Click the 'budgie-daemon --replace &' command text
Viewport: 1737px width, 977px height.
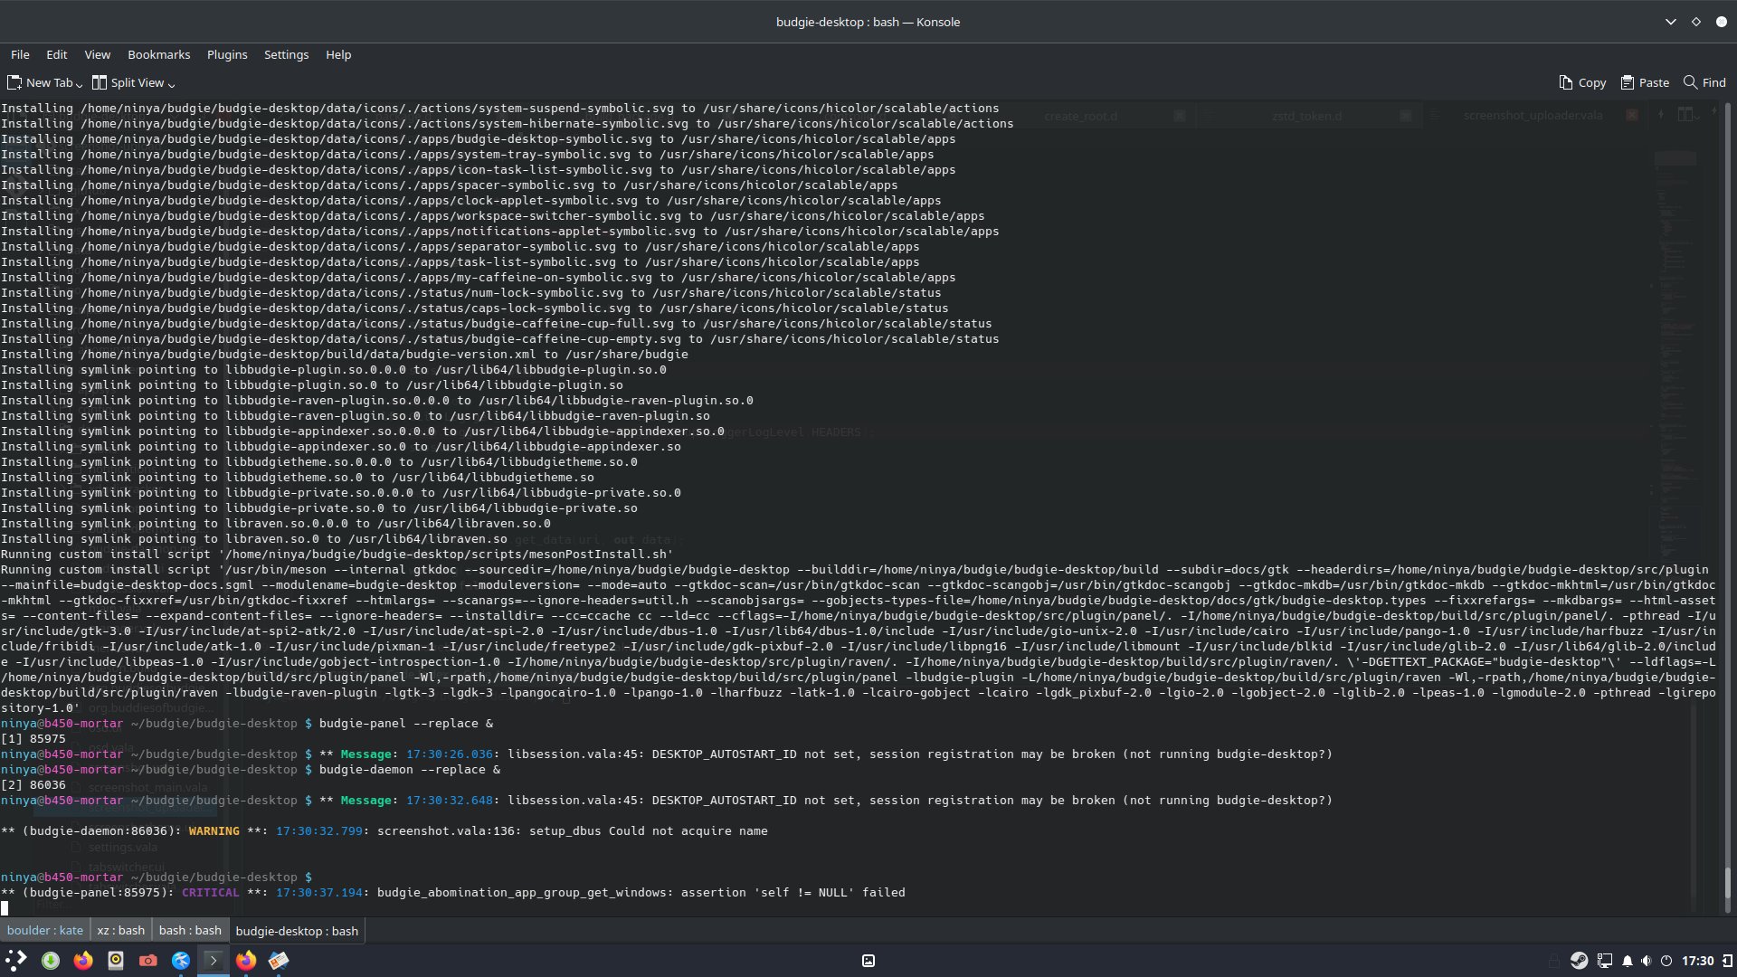click(x=410, y=769)
